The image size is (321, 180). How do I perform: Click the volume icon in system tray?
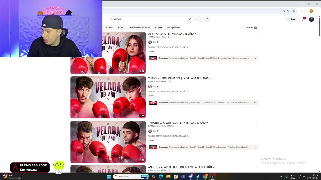pyautogui.click(x=303, y=177)
